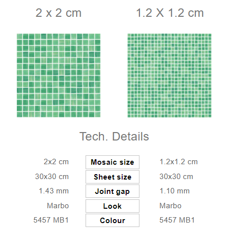Click the Colour label box
The height and width of the screenshot is (230, 226).
point(112,221)
